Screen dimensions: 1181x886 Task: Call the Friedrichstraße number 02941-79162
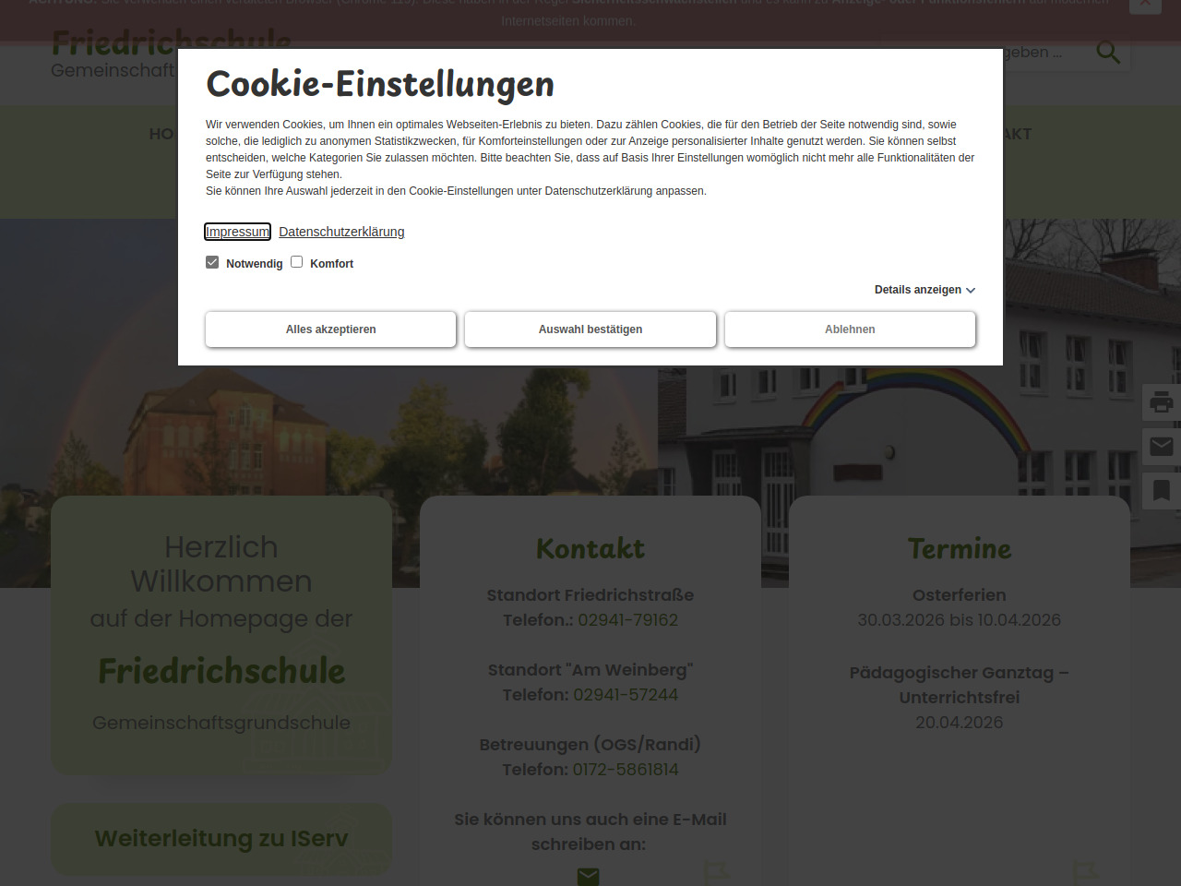tap(627, 620)
